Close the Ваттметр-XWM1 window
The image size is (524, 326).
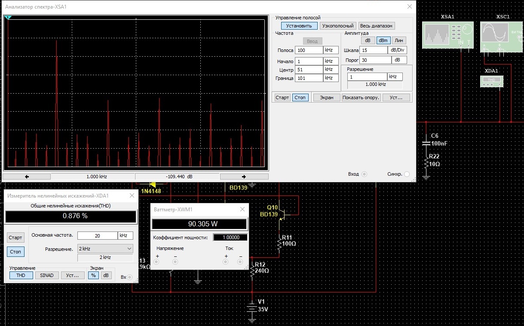tap(242, 209)
